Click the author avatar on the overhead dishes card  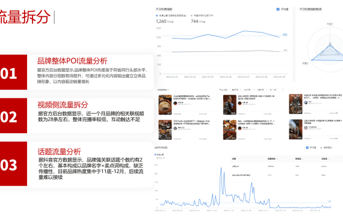pyautogui.click(x=306, y=102)
